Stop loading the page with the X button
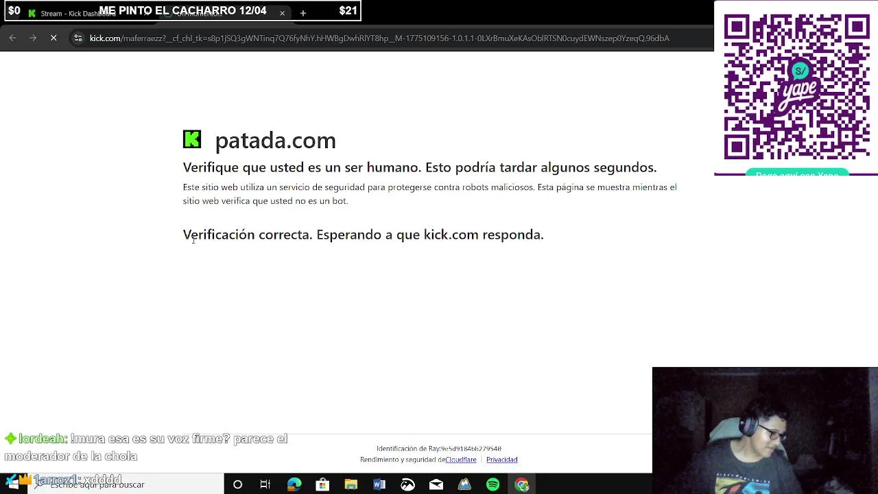The height and width of the screenshot is (494, 878). tap(54, 38)
